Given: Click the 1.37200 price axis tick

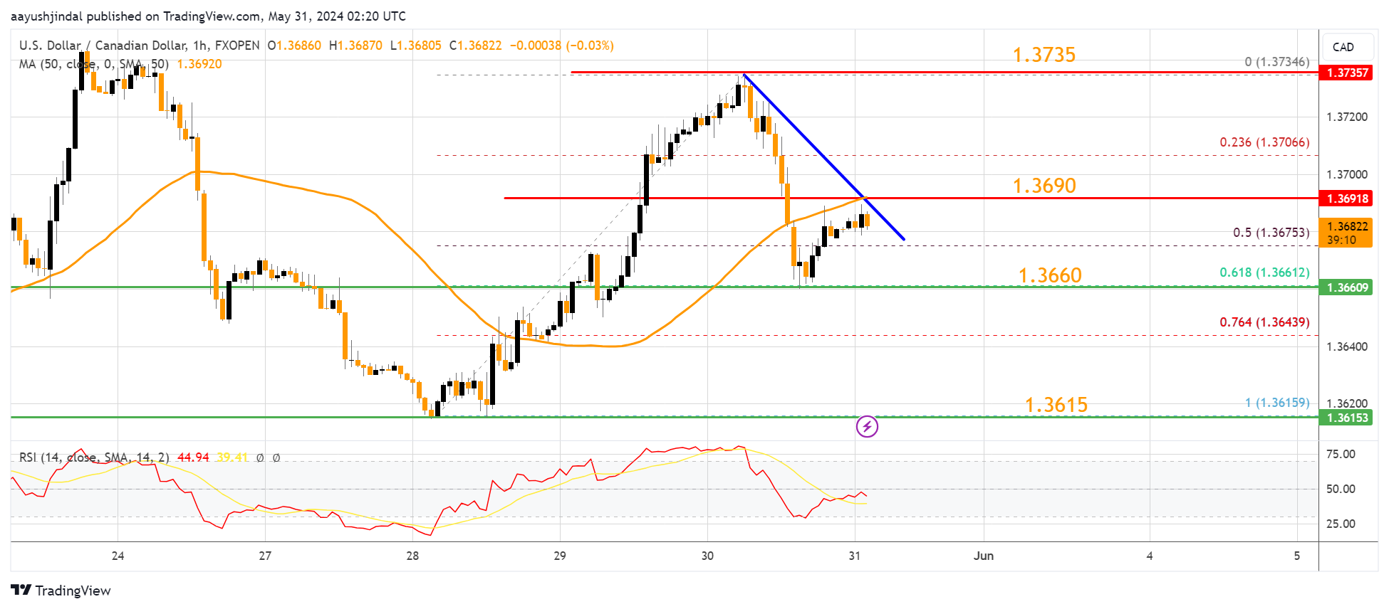Looking at the screenshot, I should (1347, 117).
